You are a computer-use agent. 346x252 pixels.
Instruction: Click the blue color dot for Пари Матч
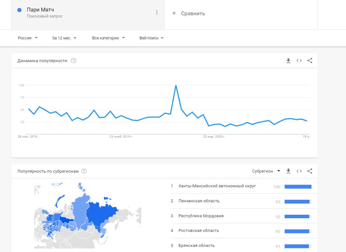19,10
